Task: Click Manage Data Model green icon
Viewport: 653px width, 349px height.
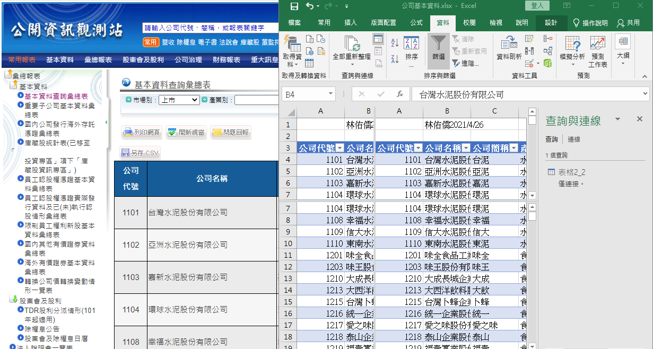Action: (548, 63)
